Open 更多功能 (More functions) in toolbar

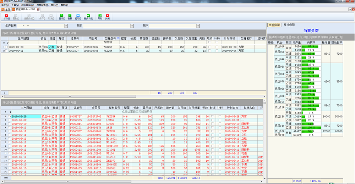coord(88,16)
